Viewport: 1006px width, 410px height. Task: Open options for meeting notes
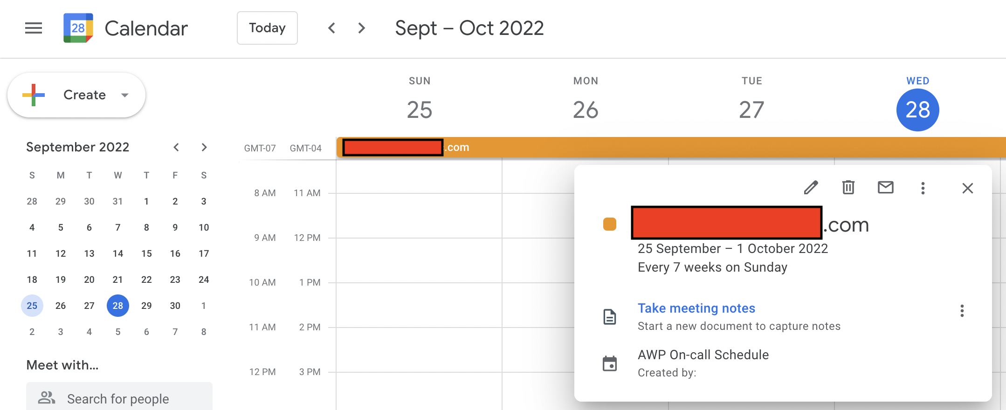(962, 311)
